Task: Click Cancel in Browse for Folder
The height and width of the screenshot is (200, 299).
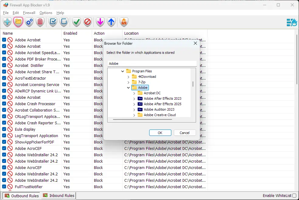Action: point(184,133)
